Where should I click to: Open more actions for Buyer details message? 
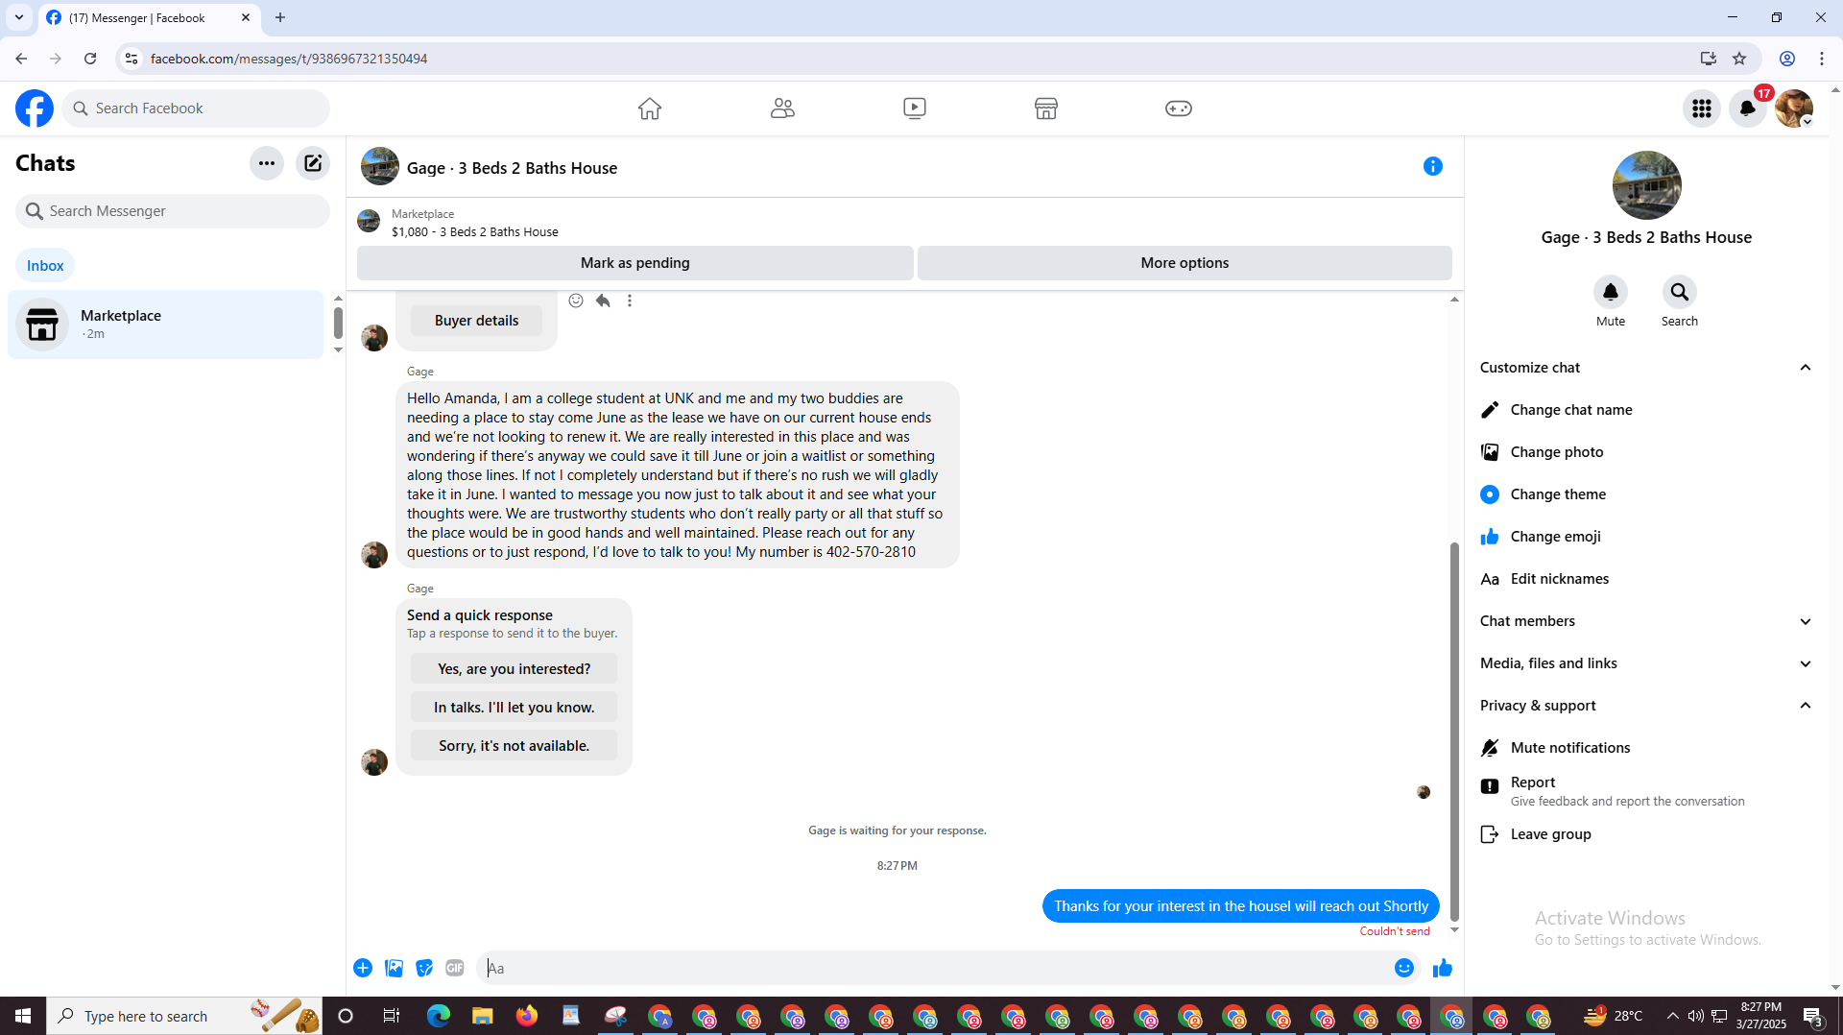pyautogui.click(x=630, y=301)
